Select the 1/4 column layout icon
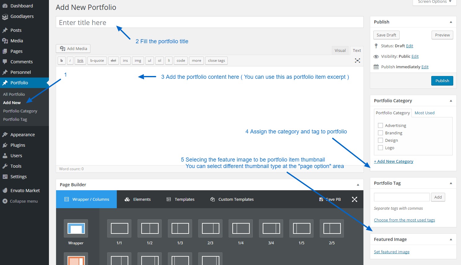 tap(241, 229)
